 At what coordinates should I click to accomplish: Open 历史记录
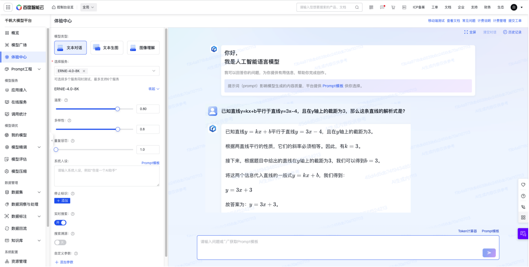click(x=513, y=32)
